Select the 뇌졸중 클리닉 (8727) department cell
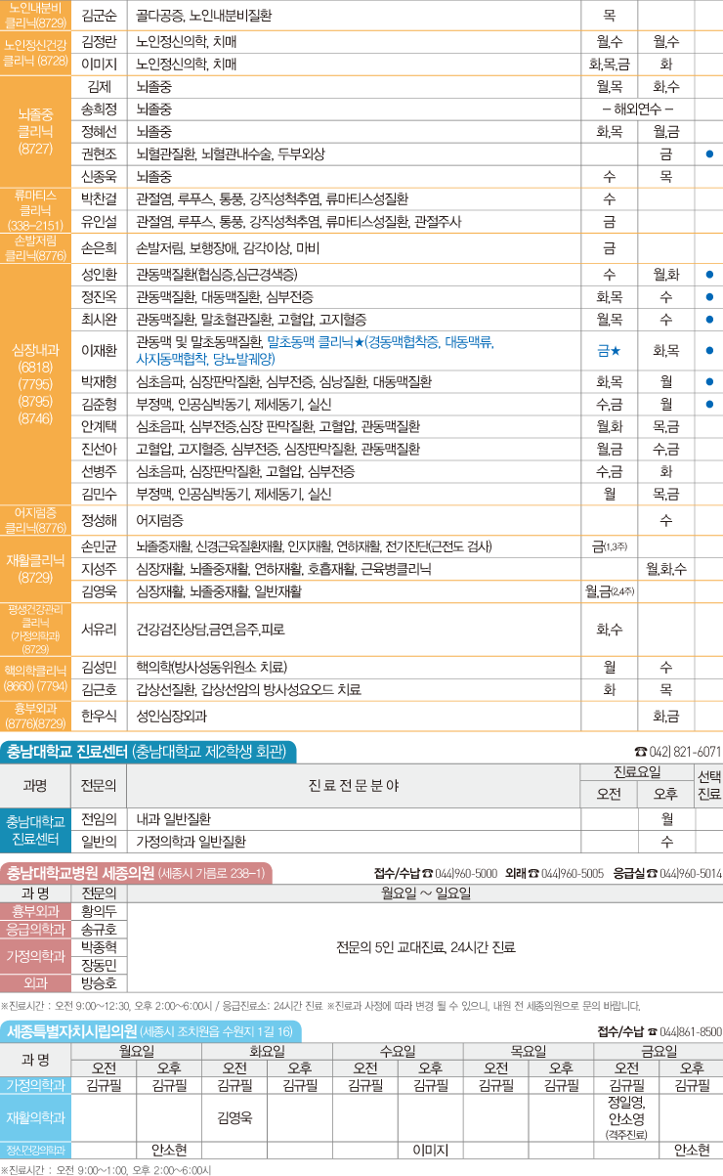This screenshot has width=723, height=1176. click(36, 132)
